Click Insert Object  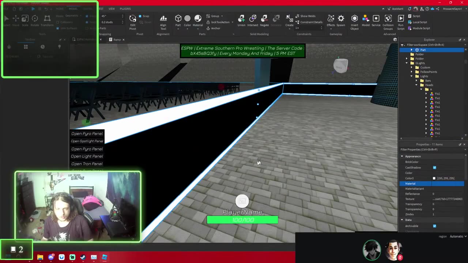click(x=354, y=22)
